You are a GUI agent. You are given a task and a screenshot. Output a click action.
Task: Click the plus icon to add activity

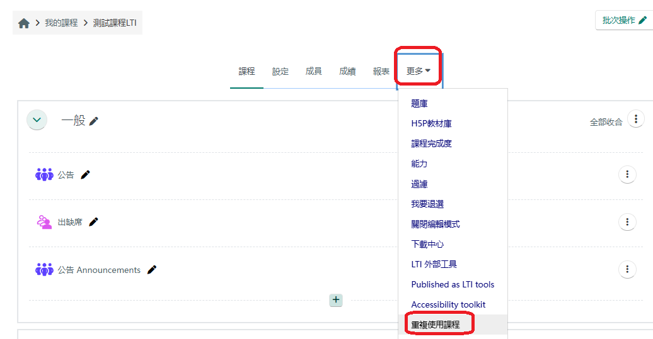point(336,300)
